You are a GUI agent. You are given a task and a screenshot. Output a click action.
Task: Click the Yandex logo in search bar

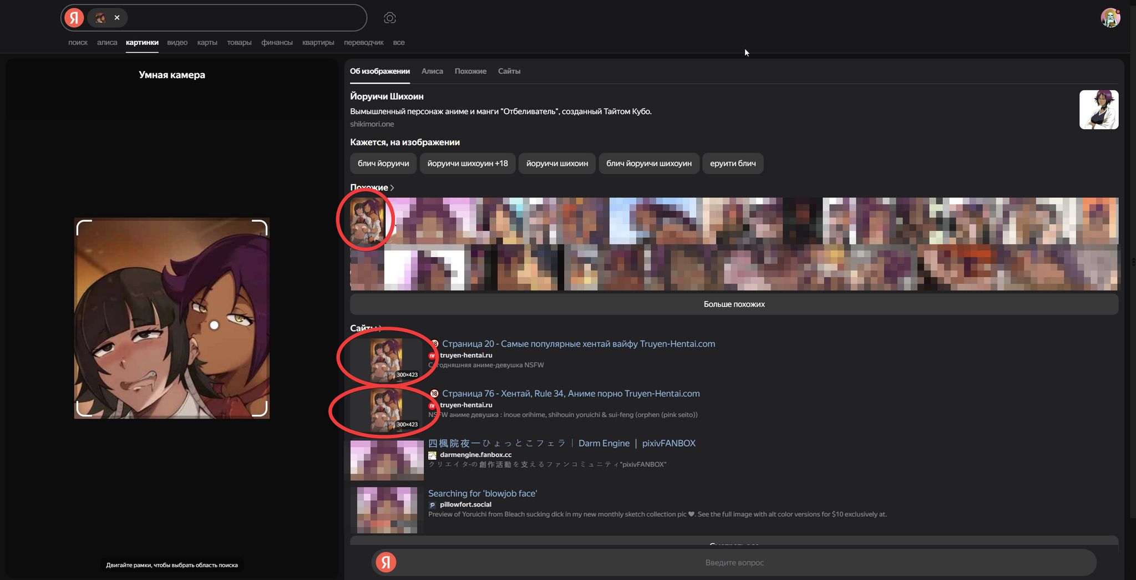pos(74,18)
